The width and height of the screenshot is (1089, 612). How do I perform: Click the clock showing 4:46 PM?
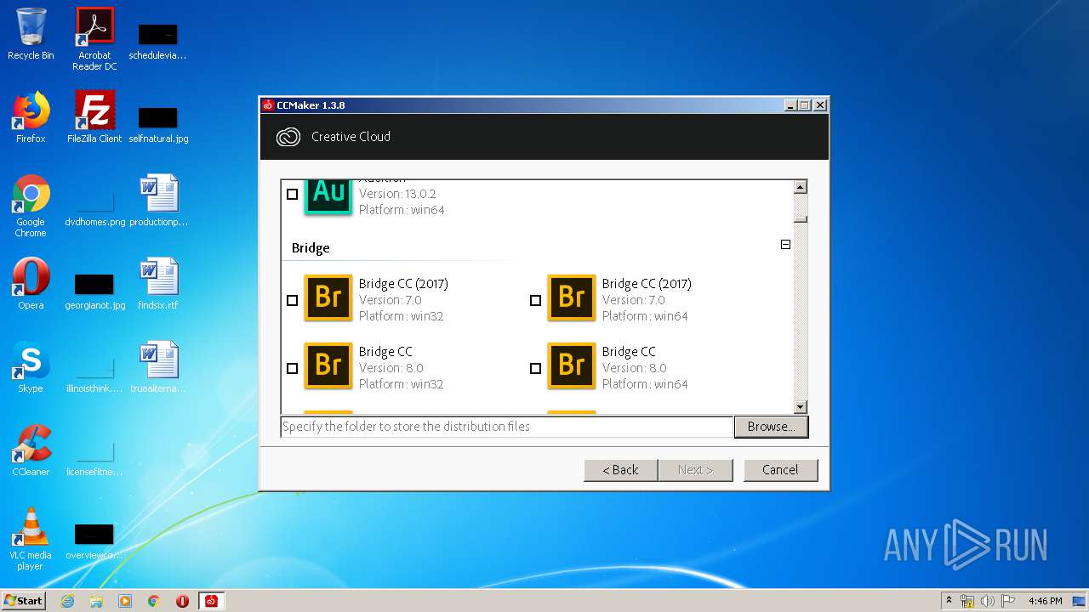(x=1045, y=601)
